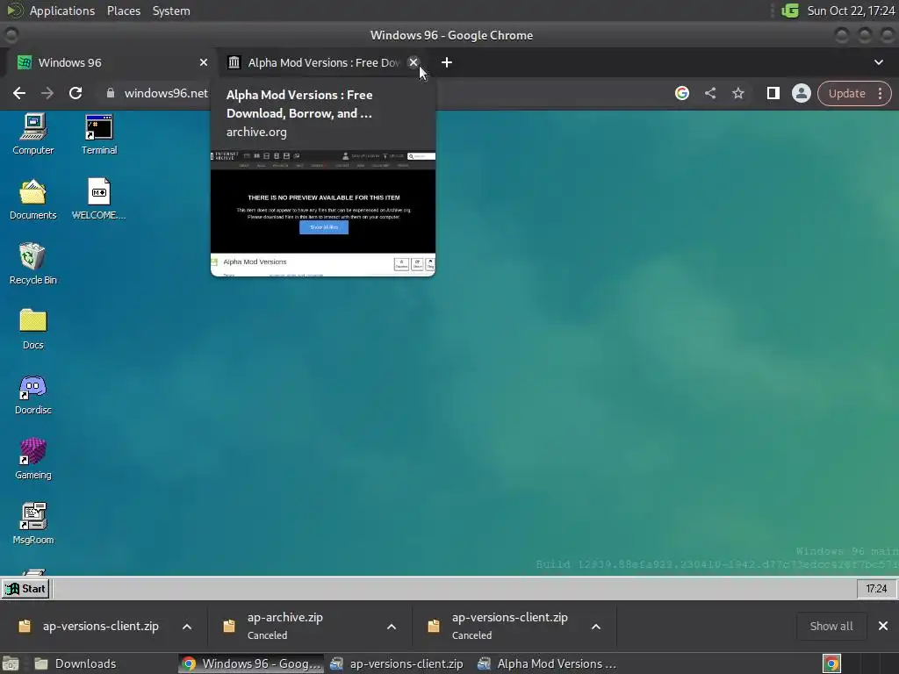Open the Applications menu
The width and height of the screenshot is (899, 674).
click(x=62, y=11)
